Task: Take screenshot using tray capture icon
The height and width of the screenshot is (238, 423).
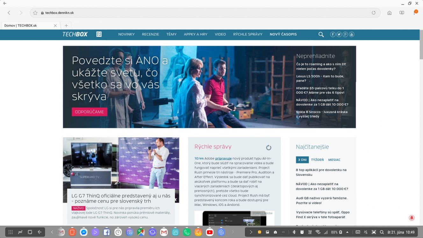Action: [374, 232]
